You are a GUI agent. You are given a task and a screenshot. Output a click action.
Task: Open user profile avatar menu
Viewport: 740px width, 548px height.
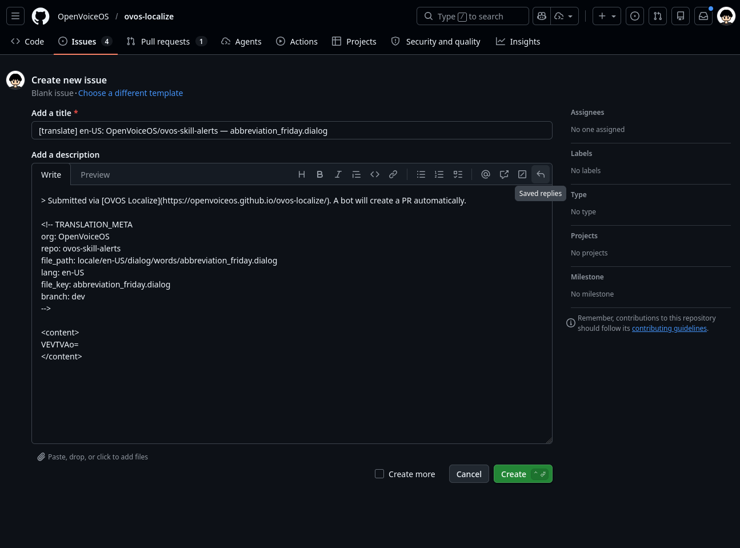726,16
